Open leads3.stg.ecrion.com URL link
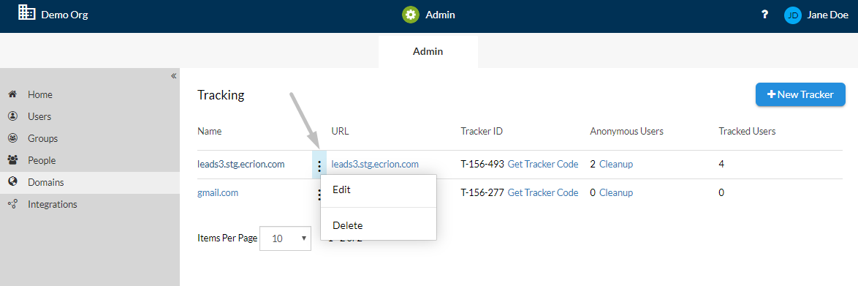858x286 pixels. (375, 164)
